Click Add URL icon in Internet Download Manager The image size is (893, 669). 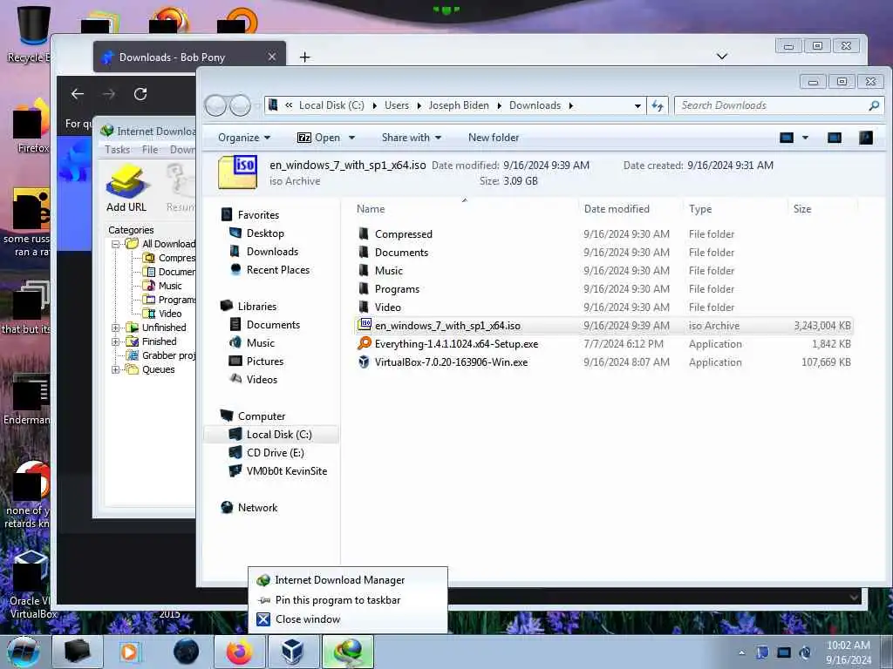(x=126, y=182)
